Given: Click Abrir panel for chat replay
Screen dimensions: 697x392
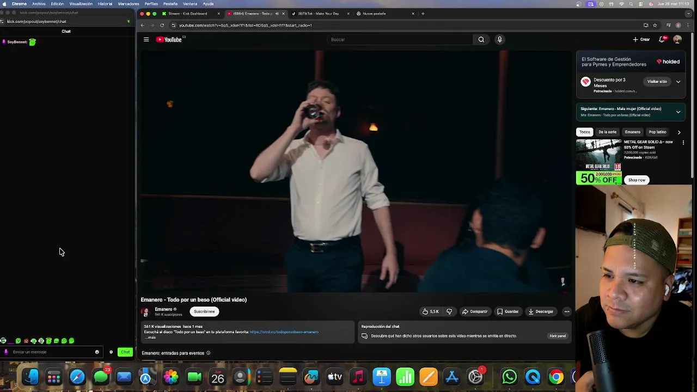Looking at the screenshot, I should click(558, 336).
